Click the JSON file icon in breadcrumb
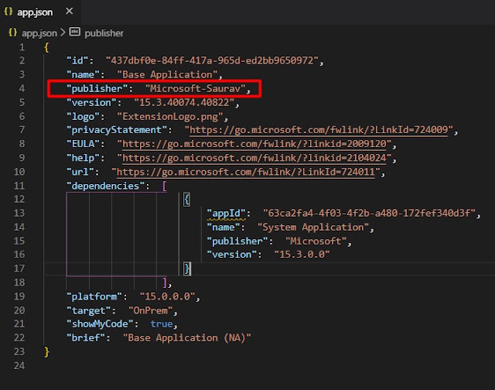Screen dimensions: 495x390 tap(13, 32)
